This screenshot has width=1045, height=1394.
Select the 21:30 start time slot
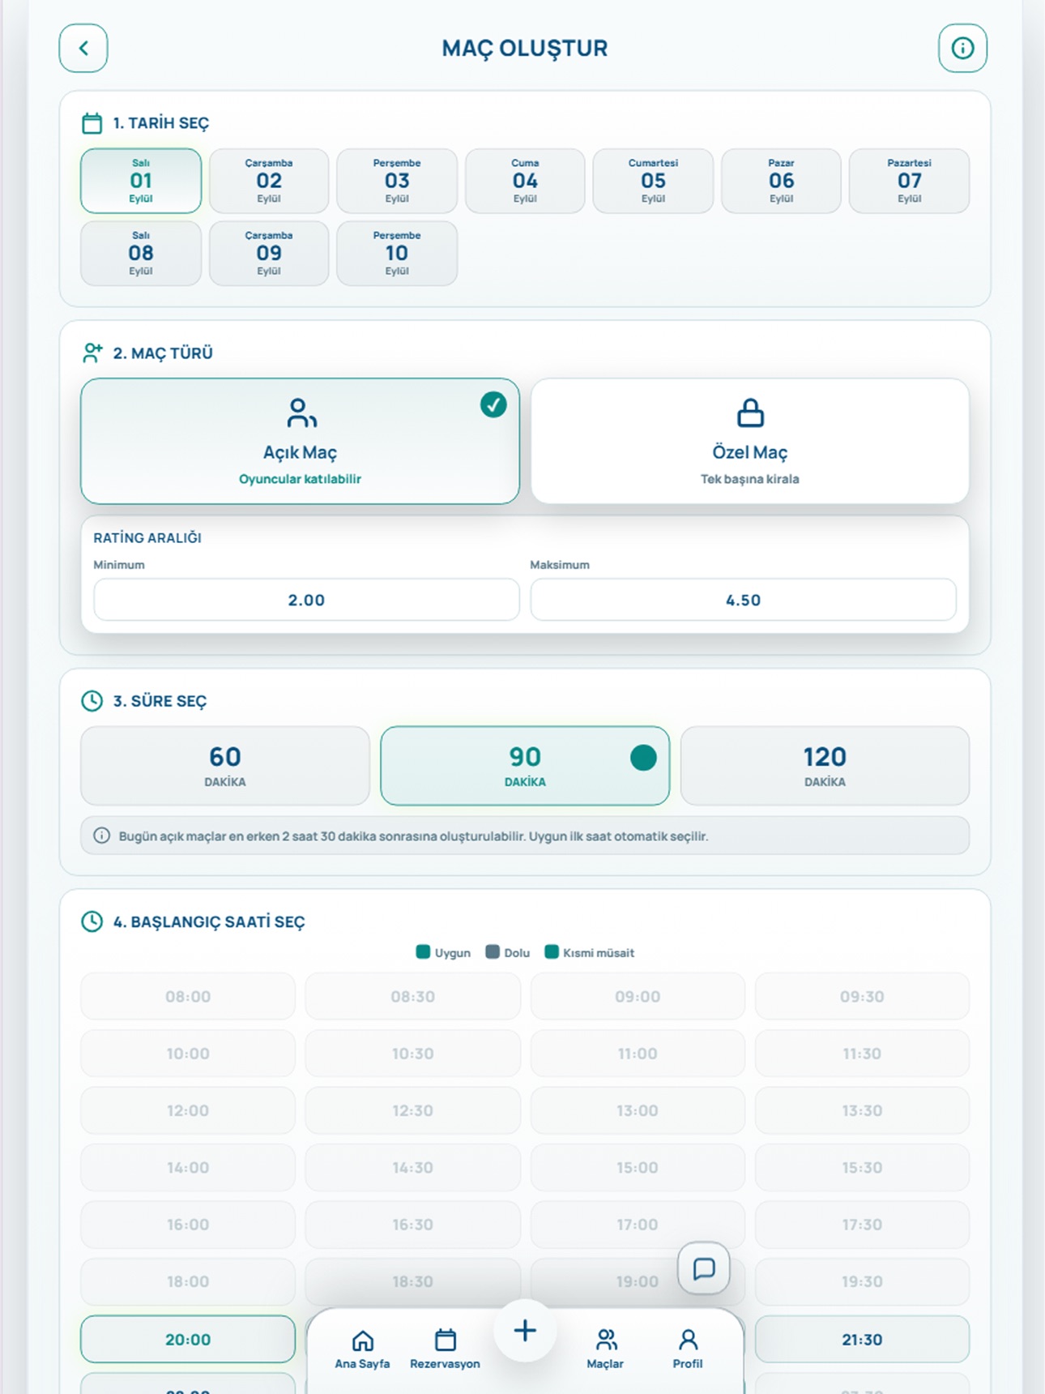tap(862, 1340)
